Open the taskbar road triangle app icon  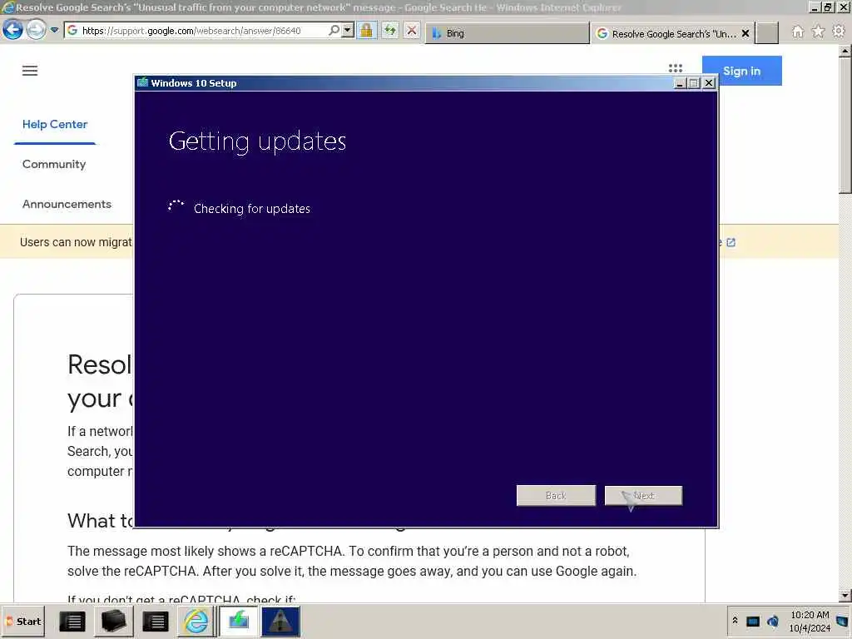tap(280, 621)
